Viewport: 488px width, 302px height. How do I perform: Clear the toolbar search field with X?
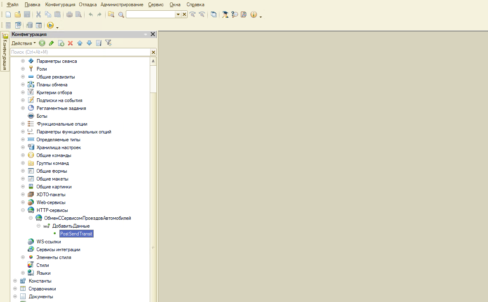coord(184,14)
